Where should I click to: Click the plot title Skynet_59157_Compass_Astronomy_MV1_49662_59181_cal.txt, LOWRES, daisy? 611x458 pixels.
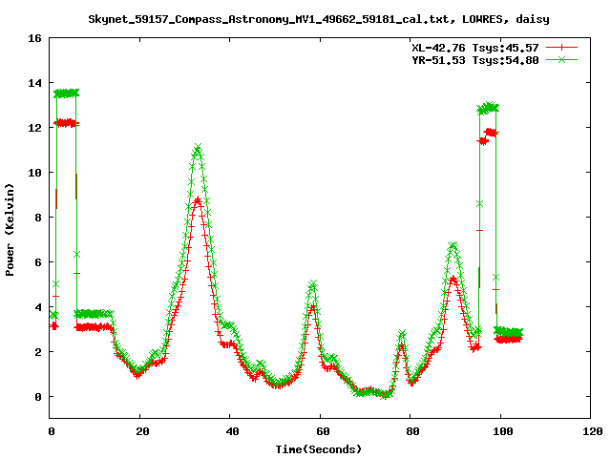pyautogui.click(x=319, y=19)
